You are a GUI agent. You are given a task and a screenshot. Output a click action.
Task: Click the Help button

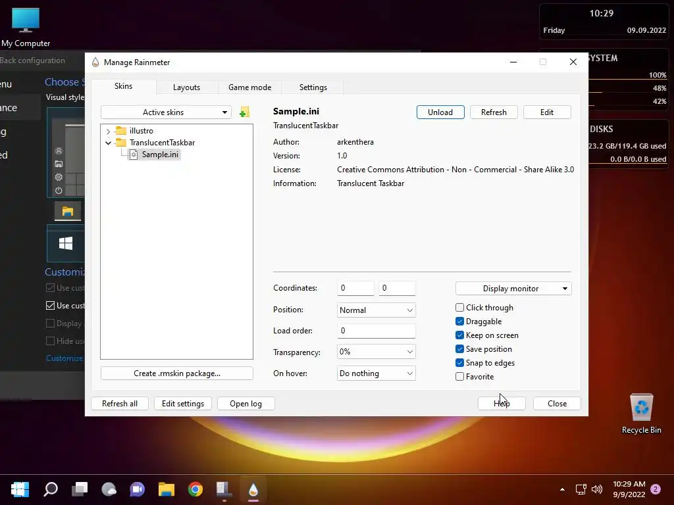[x=501, y=404]
